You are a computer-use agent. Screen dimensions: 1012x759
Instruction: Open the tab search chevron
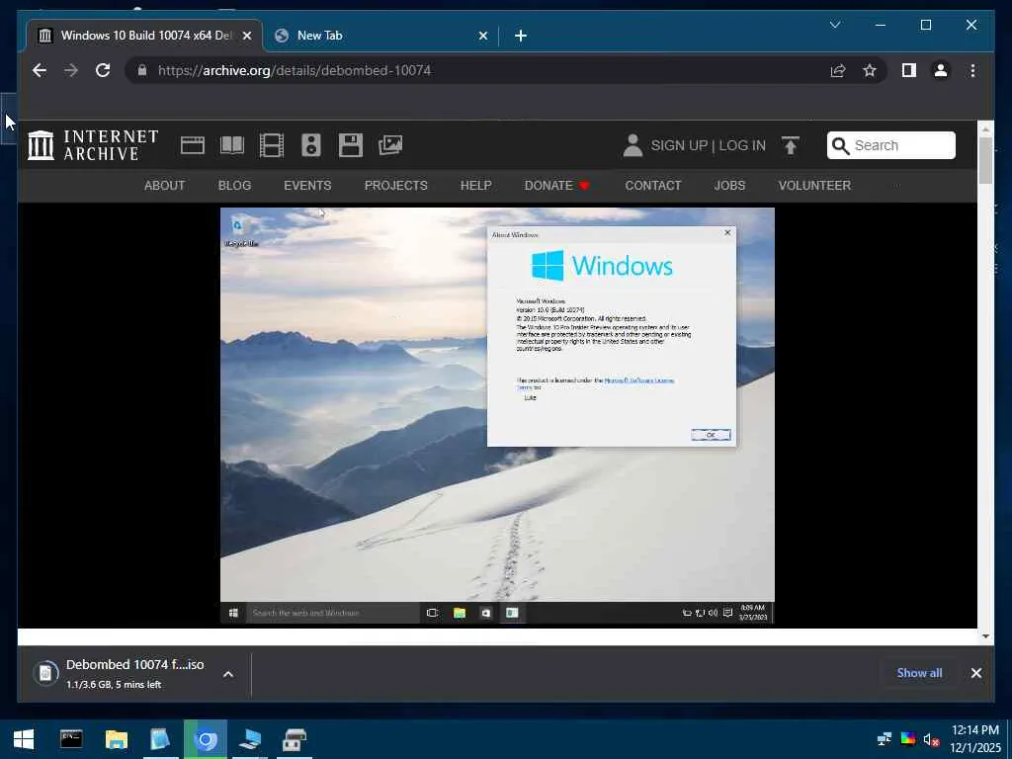click(835, 25)
